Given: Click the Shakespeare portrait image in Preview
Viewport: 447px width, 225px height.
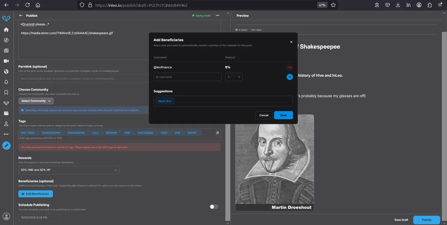Looking at the screenshot, I should coord(274,163).
